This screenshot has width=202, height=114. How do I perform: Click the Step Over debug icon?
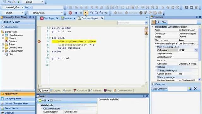click(x=96, y=13)
